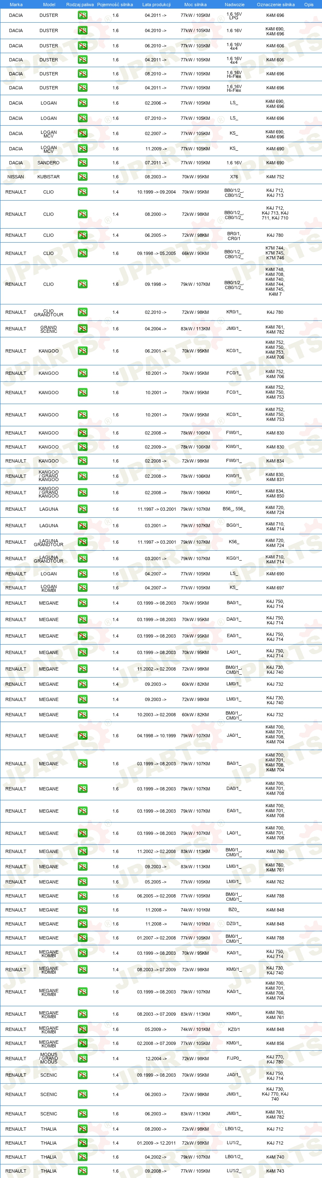Click fuel icon in Megane BZ0_ row

[x=82, y=909]
